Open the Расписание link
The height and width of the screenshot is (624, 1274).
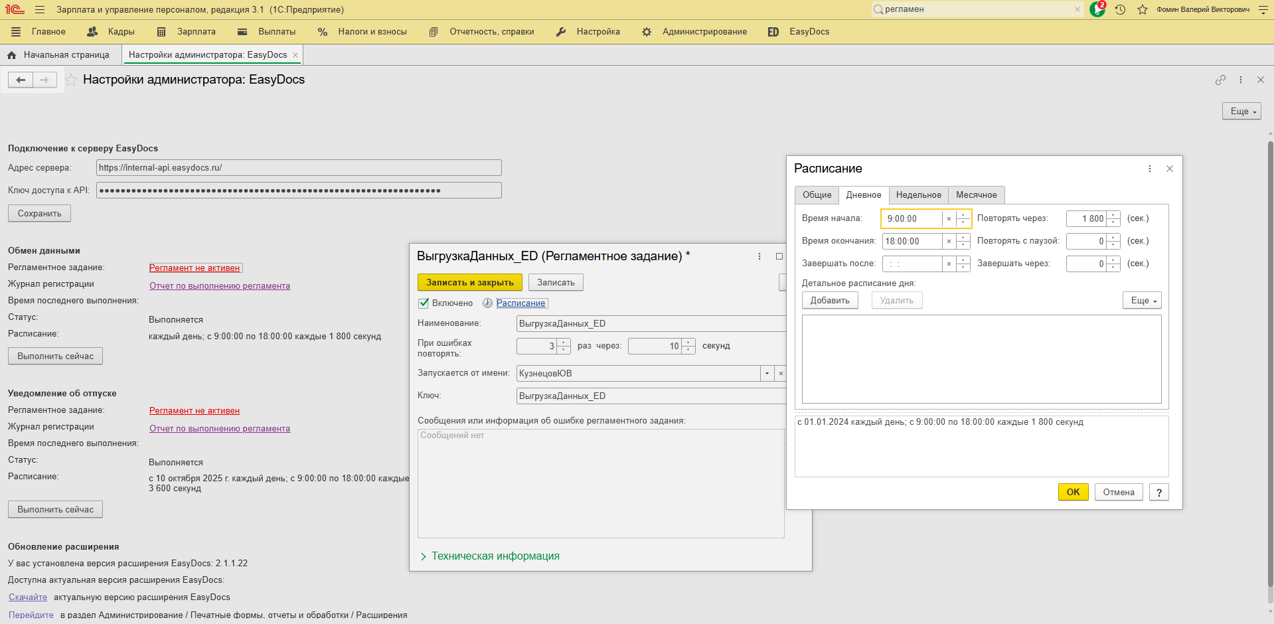point(520,303)
